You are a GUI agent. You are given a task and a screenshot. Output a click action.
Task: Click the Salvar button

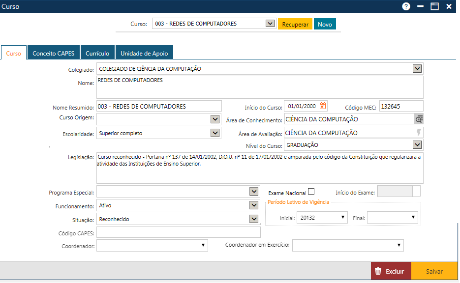click(434, 271)
